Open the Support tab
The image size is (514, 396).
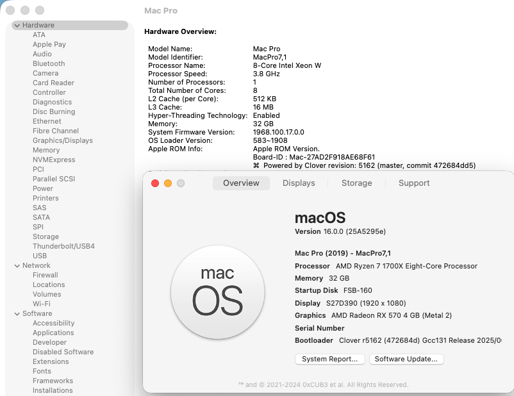414,183
